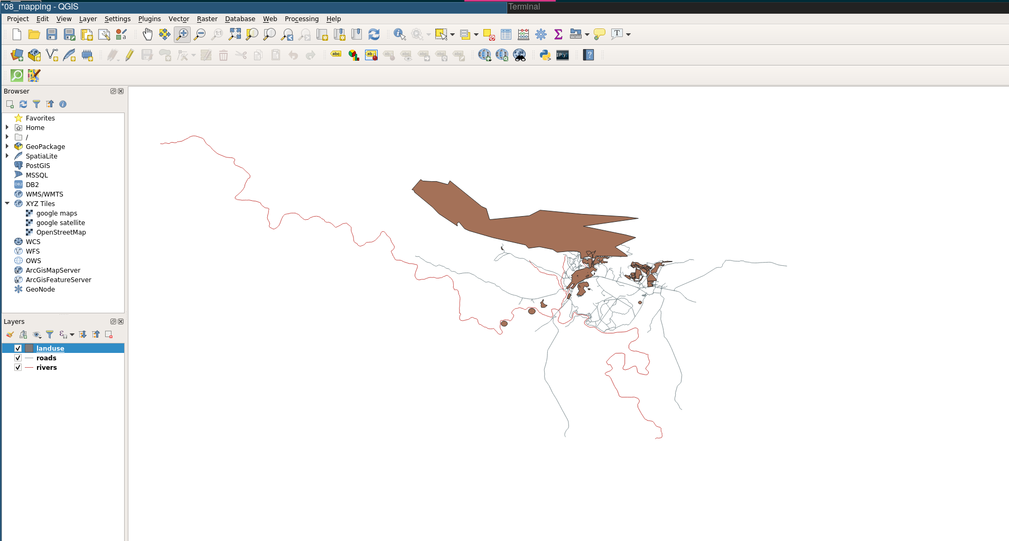
Task: Open the Vector menu
Action: coord(179,19)
